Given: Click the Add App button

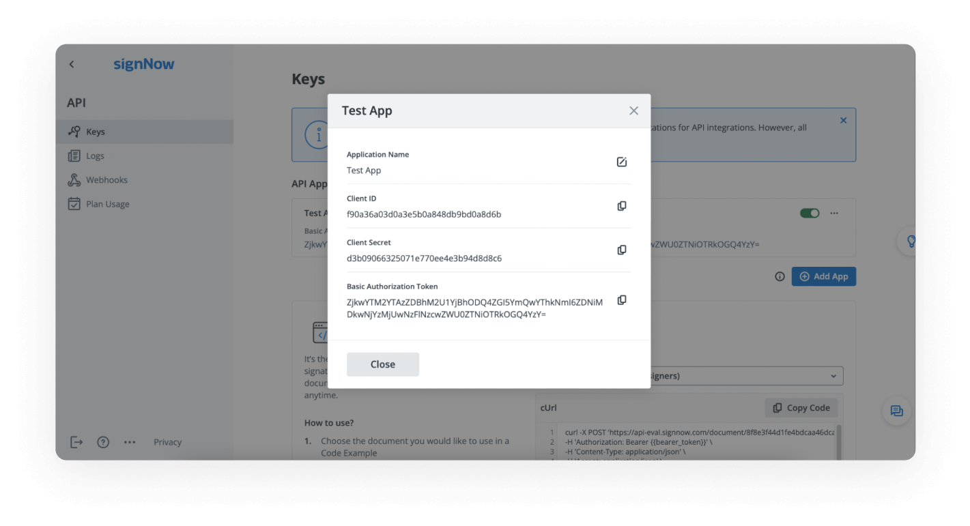Looking at the screenshot, I should [x=823, y=276].
